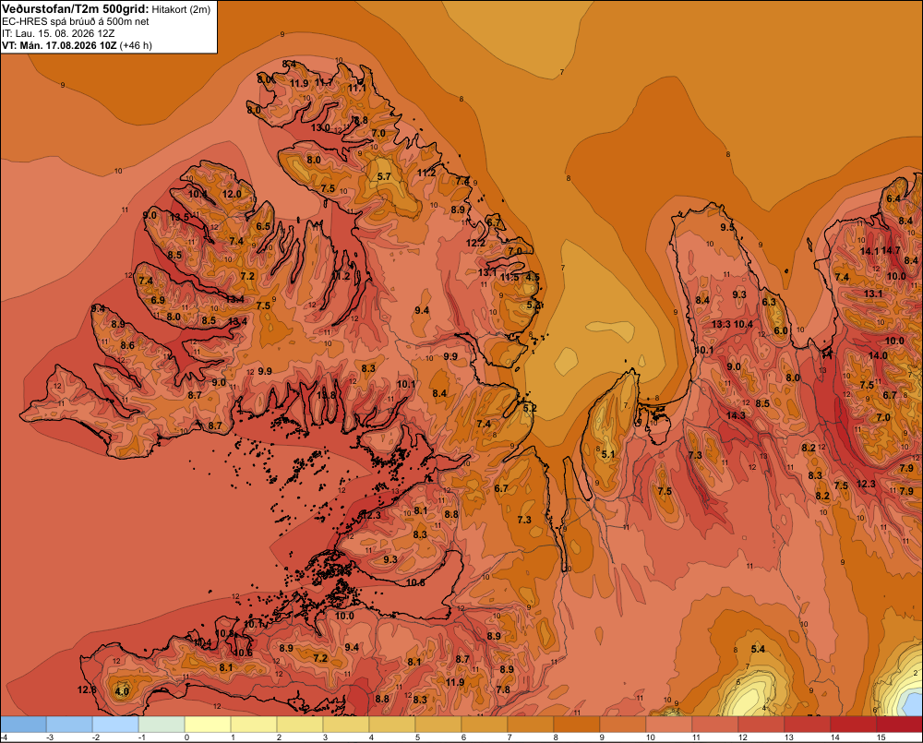Click the '14.1' temperature value on the map
Viewport: 923px width, 743px height.
click(x=869, y=251)
